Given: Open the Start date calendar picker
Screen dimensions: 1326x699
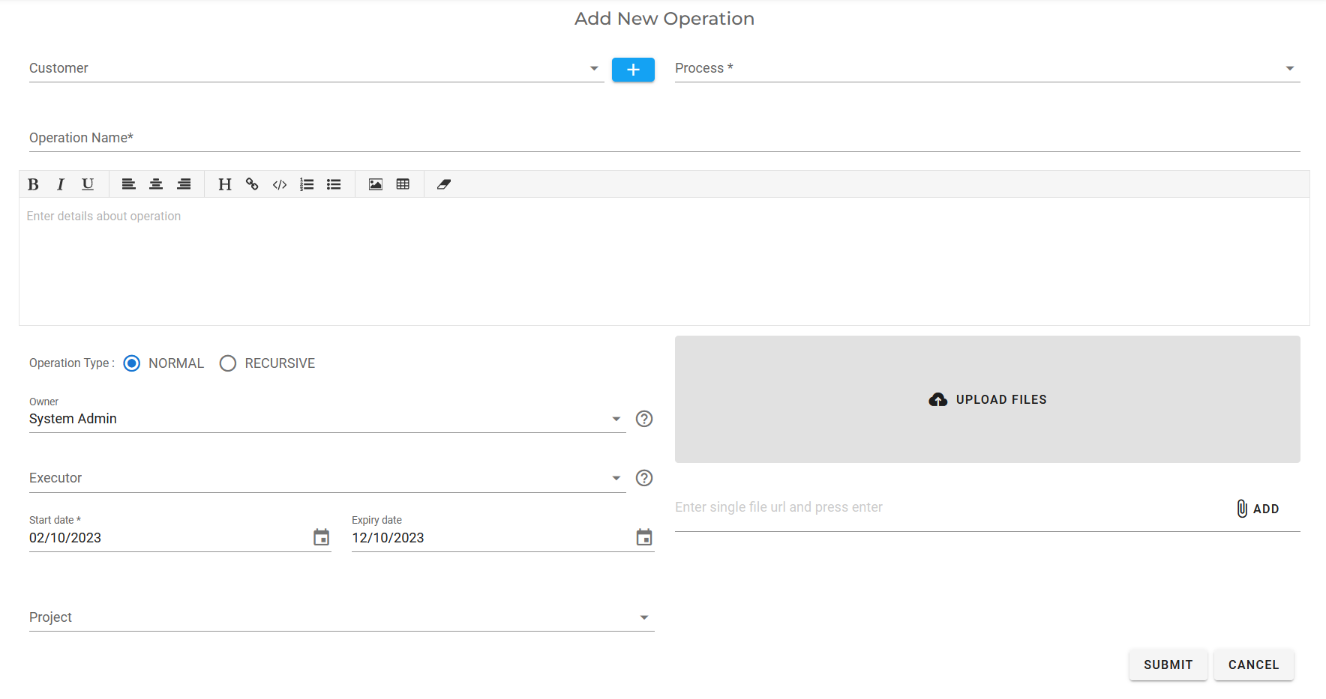Looking at the screenshot, I should tap(321, 537).
